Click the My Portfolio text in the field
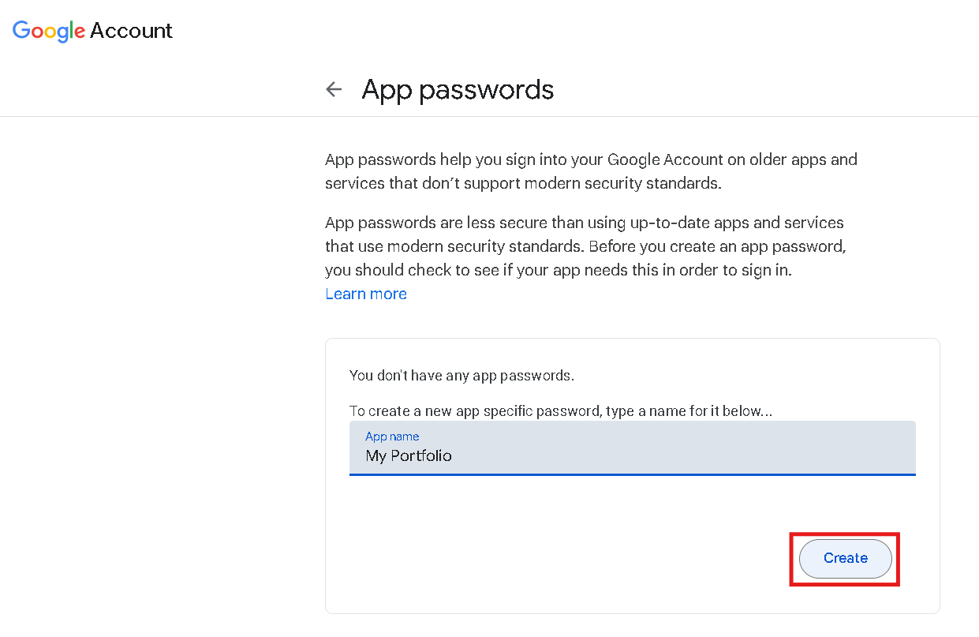The width and height of the screenshot is (979, 637). pos(409,456)
